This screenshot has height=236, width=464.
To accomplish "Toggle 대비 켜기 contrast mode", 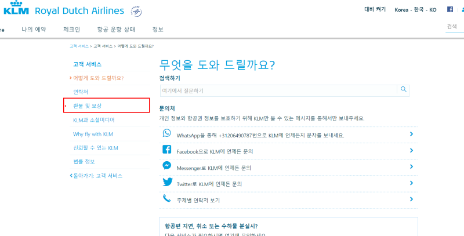I will coord(375,9).
